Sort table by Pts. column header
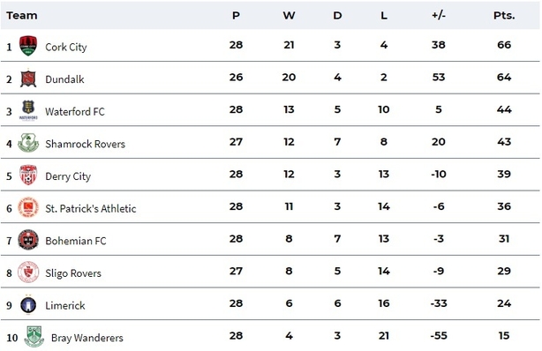 (x=504, y=16)
